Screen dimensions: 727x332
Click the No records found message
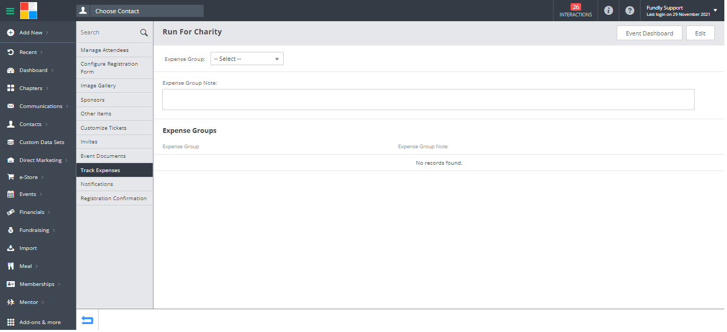pos(439,163)
